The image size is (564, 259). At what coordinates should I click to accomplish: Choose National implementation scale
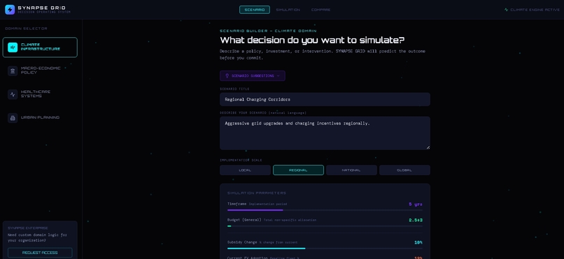351,170
